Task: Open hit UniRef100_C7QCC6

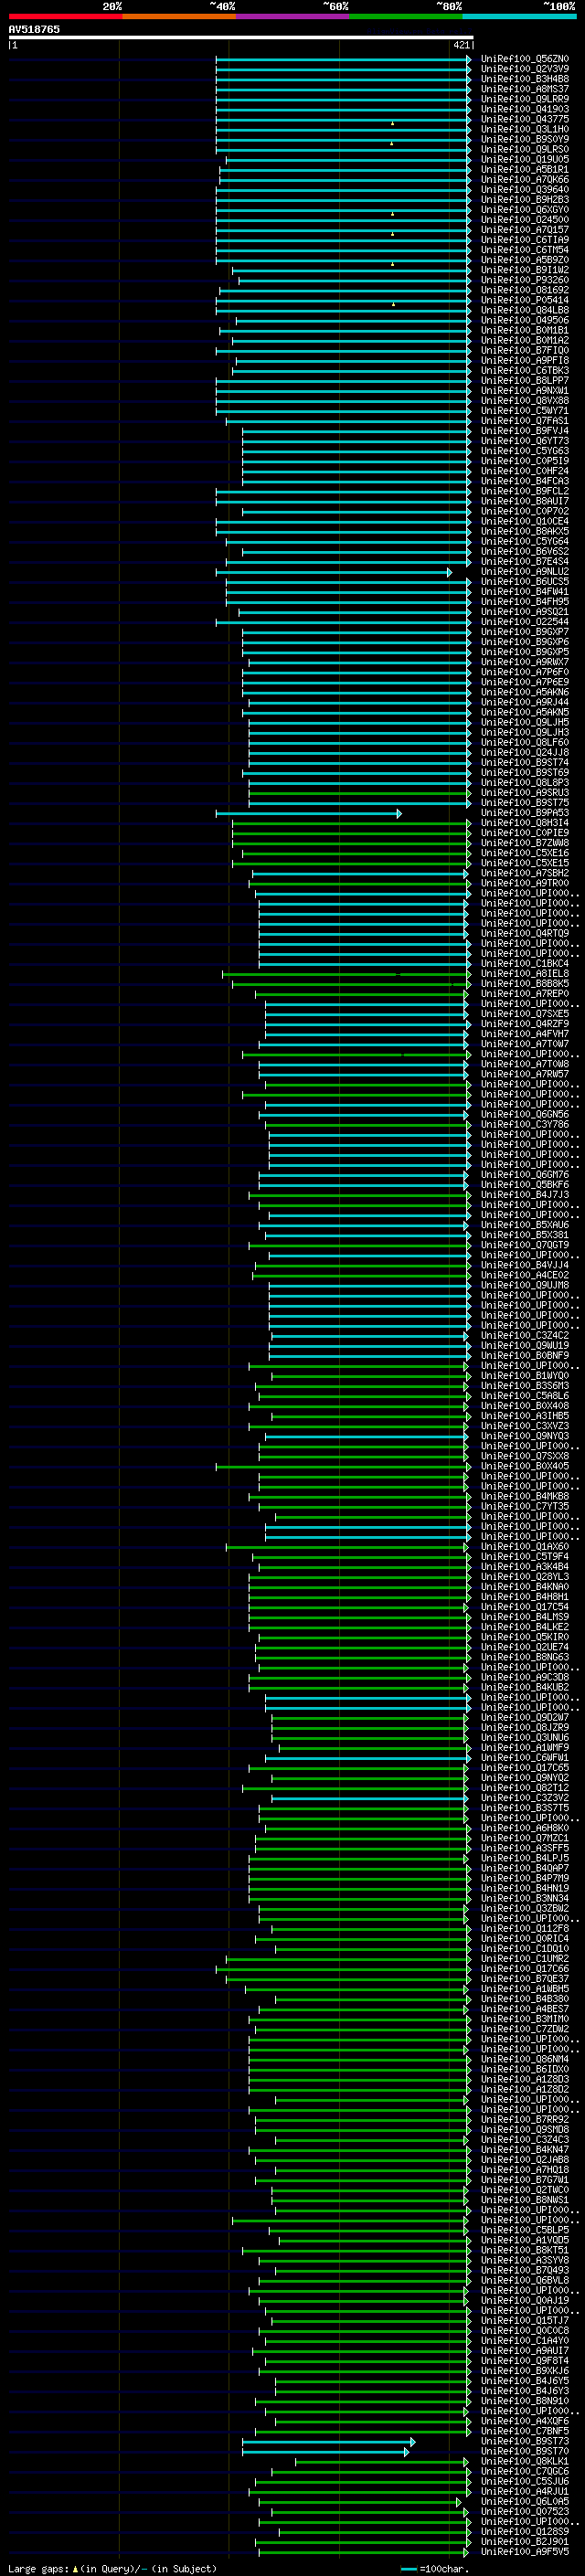Action: pos(525,2471)
